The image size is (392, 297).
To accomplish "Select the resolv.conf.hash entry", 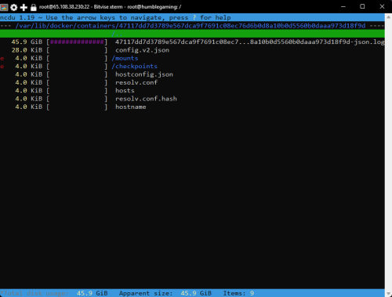I will [x=146, y=99].
